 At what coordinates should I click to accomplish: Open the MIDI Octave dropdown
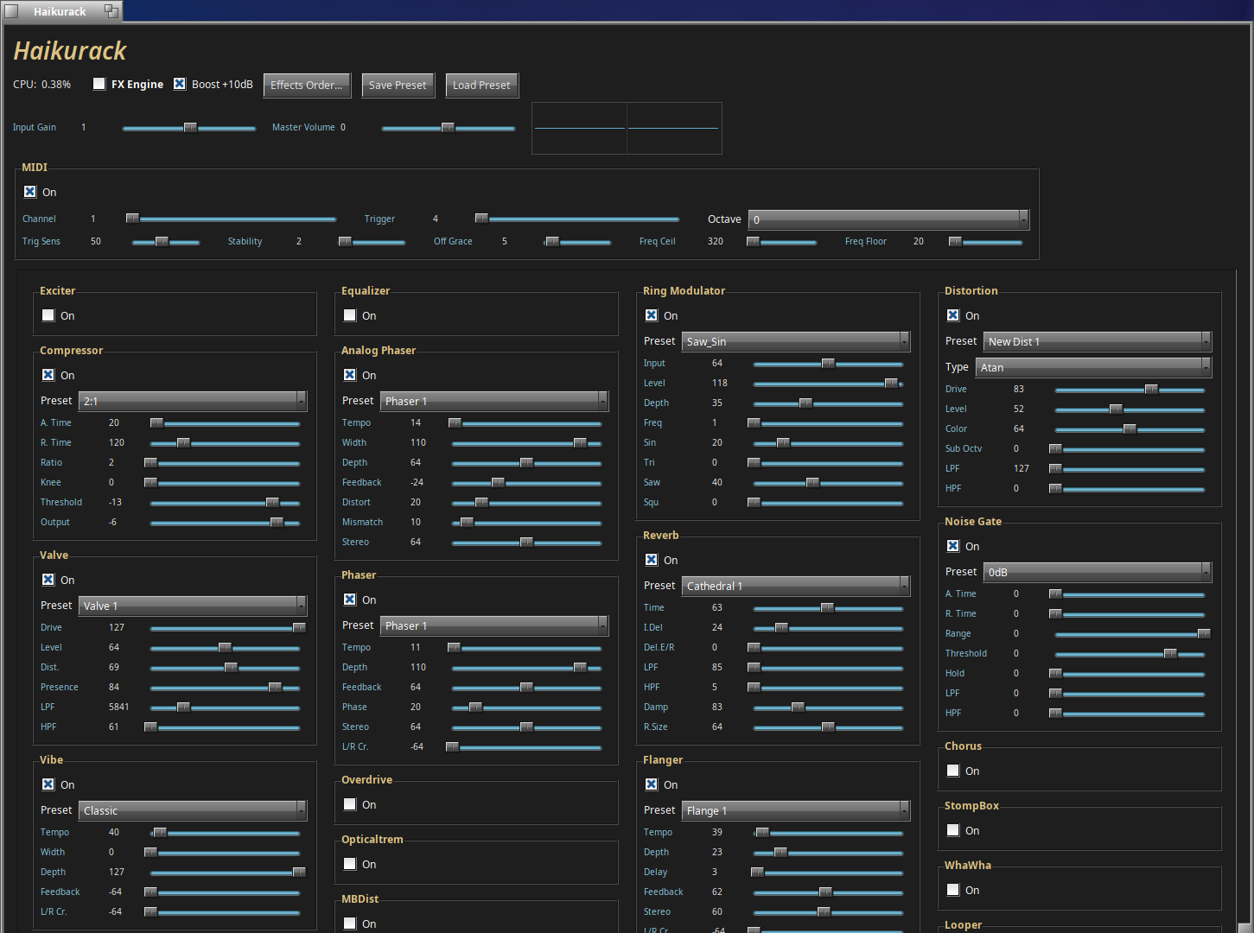(888, 219)
